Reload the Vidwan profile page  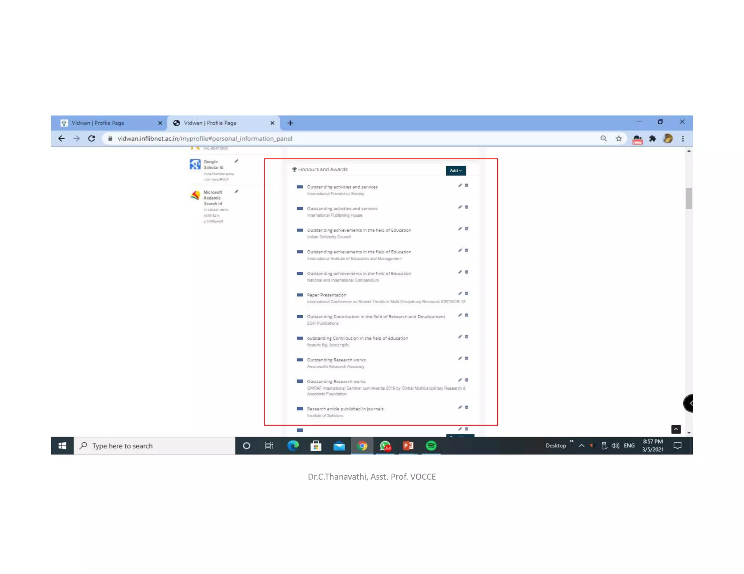point(92,139)
